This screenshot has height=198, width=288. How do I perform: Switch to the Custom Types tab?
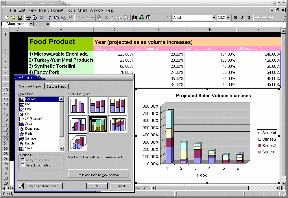click(56, 86)
